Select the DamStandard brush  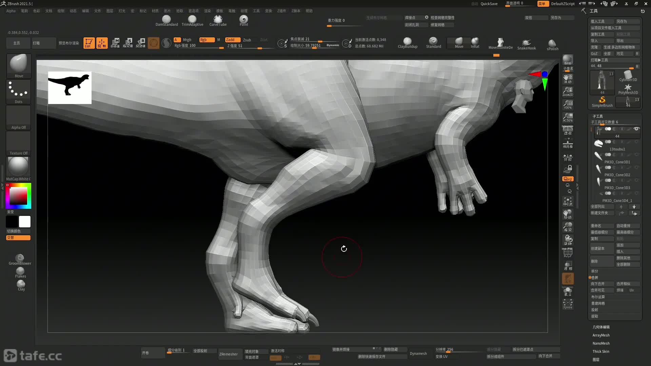(166, 21)
